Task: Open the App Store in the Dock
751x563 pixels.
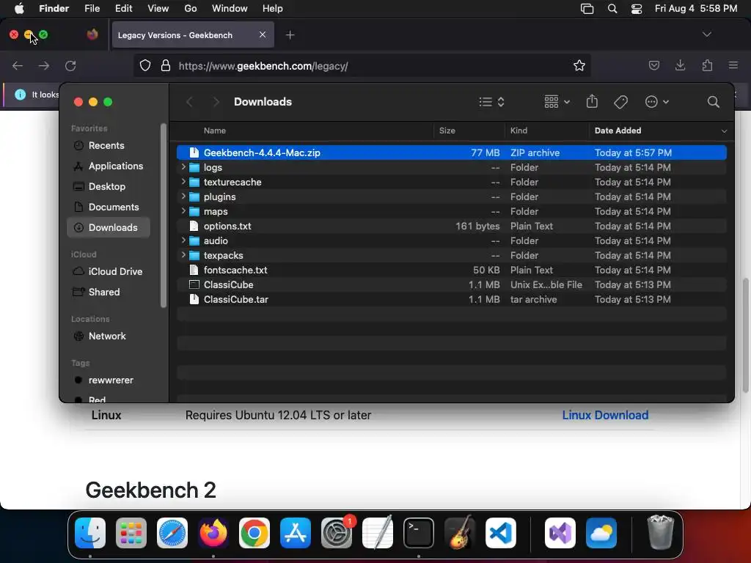Action: (x=296, y=532)
